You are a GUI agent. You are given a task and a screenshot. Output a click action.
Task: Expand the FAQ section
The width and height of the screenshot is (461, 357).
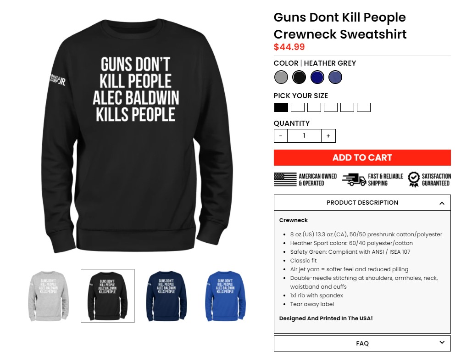(362, 344)
